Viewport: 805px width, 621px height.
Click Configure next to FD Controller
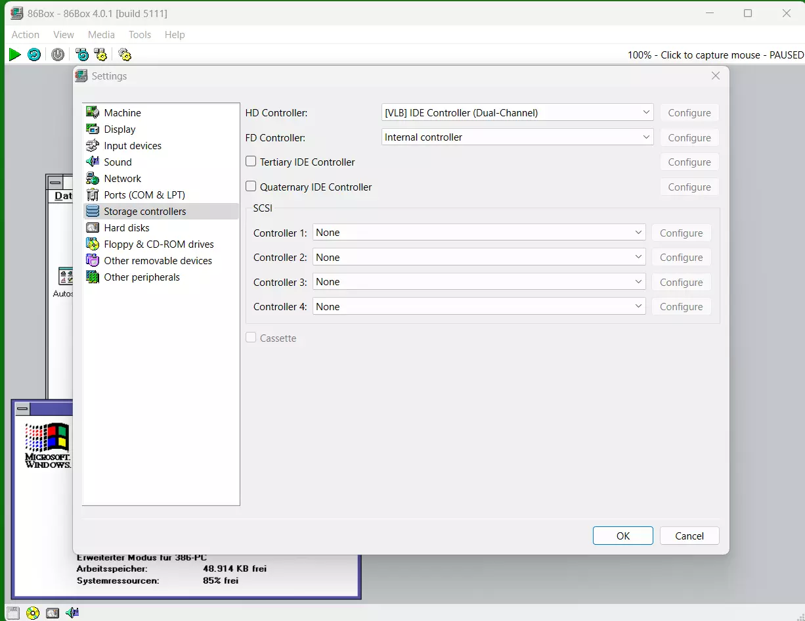689,137
